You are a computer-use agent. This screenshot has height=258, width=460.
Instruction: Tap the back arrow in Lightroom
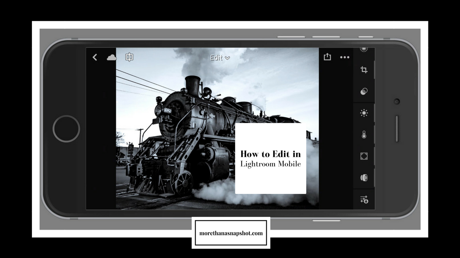point(95,57)
